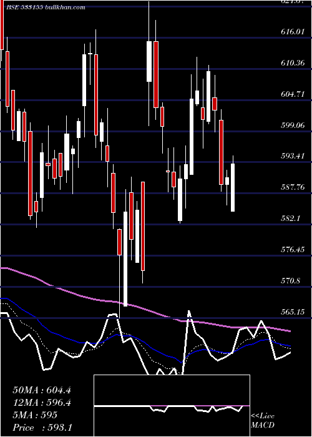Click the 582.1 price axis label

click(x=291, y=219)
